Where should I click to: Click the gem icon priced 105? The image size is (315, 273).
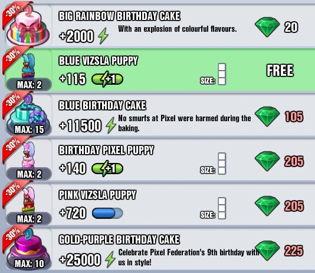pos(267,116)
